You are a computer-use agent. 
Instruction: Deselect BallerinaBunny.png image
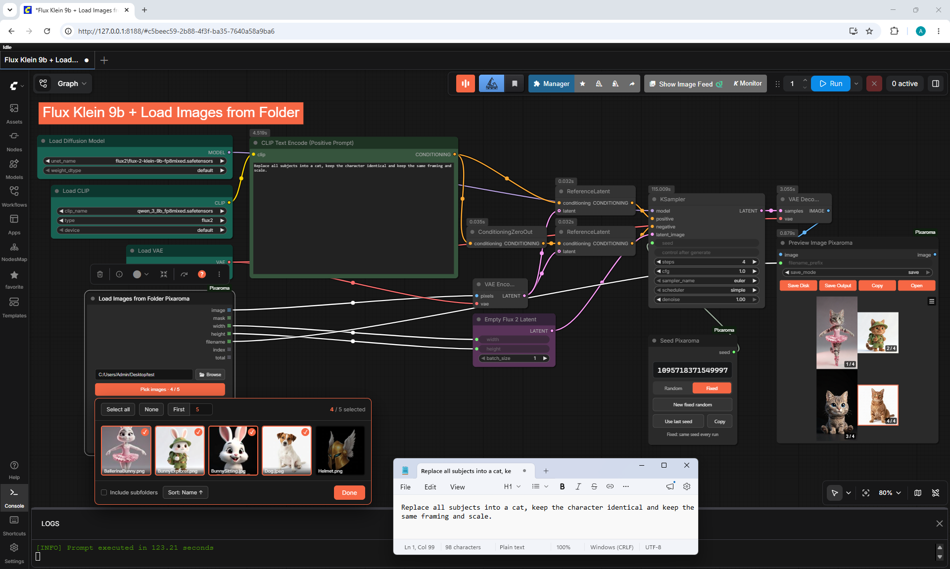tap(126, 450)
